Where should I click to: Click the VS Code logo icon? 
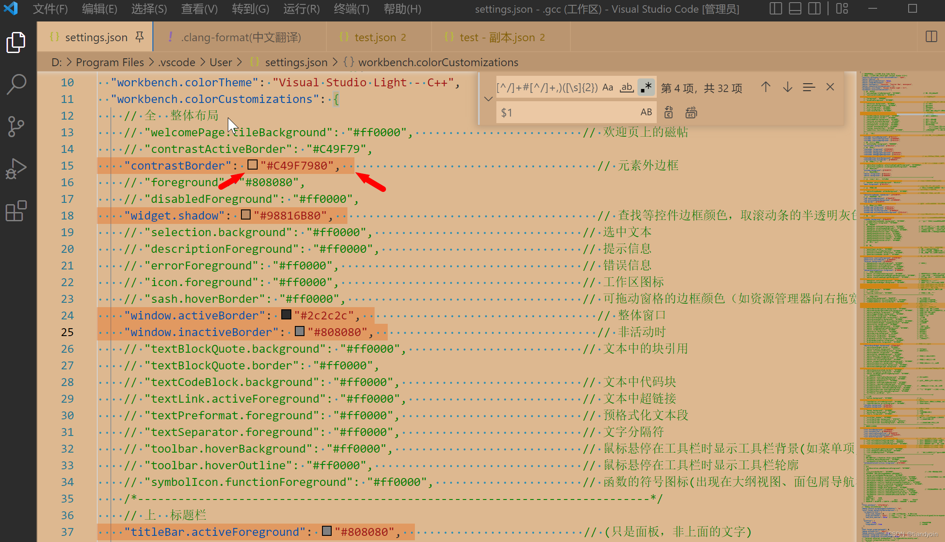click(11, 9)
